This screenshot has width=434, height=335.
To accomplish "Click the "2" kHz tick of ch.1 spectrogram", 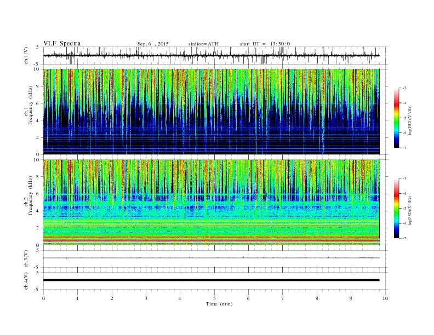I will [x=38, y=137].
